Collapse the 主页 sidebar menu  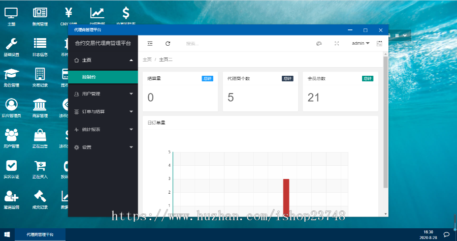point(103,60)
